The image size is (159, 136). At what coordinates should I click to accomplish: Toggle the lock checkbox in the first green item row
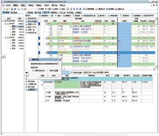[x=113, y=23]
